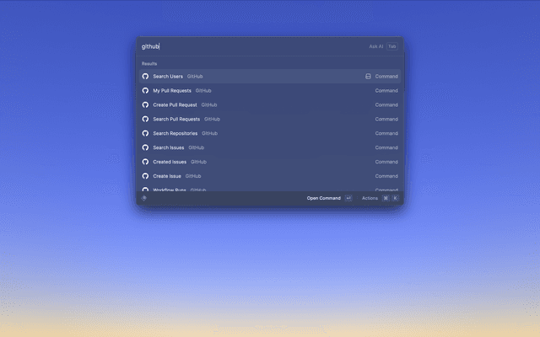
Task: Click the GitHub icon beside Search Pull Requests
Action: click(x=145, y=119)
